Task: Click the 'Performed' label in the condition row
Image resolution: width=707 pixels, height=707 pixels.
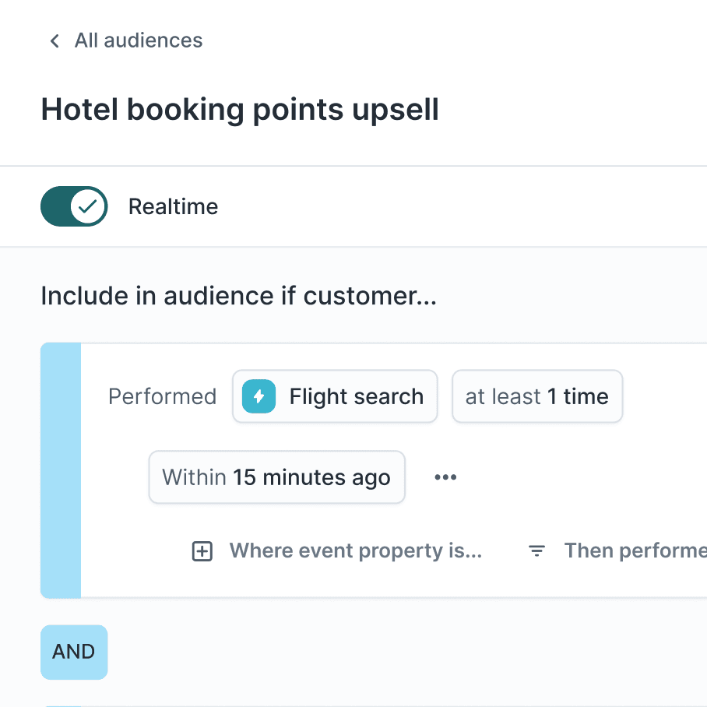Action: click(162, 396)
